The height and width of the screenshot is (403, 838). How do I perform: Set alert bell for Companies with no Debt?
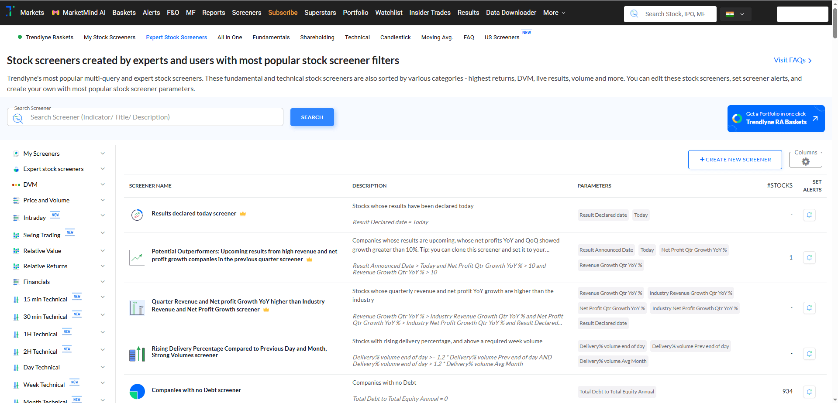point(809,392)
